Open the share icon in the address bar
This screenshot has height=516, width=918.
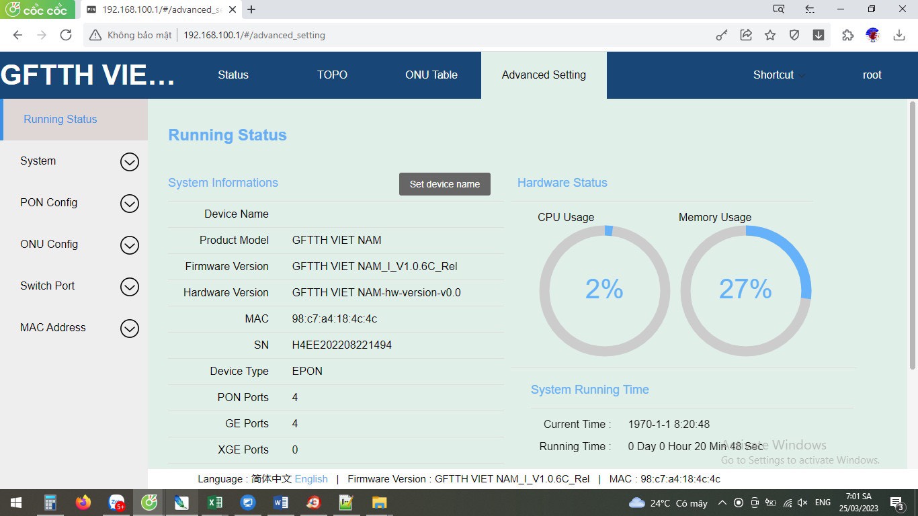click(x=746, y=35)
